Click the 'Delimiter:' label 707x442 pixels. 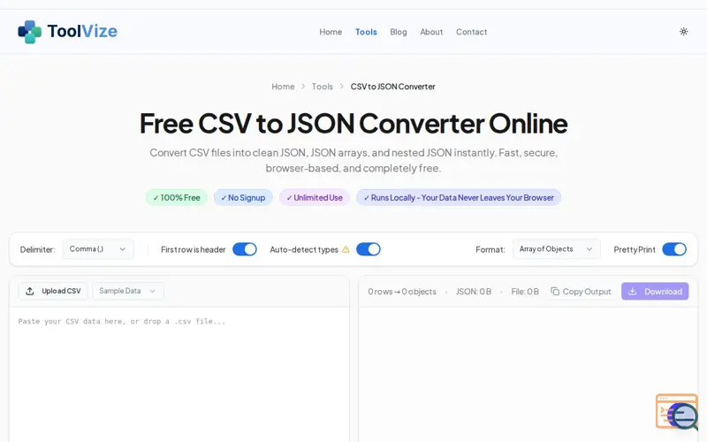click(x=37, y=249)
